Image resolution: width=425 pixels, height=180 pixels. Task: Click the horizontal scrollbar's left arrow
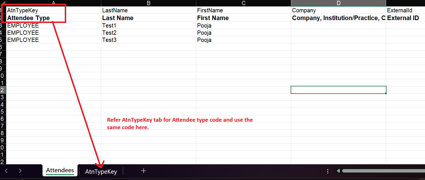coord(338,171)
